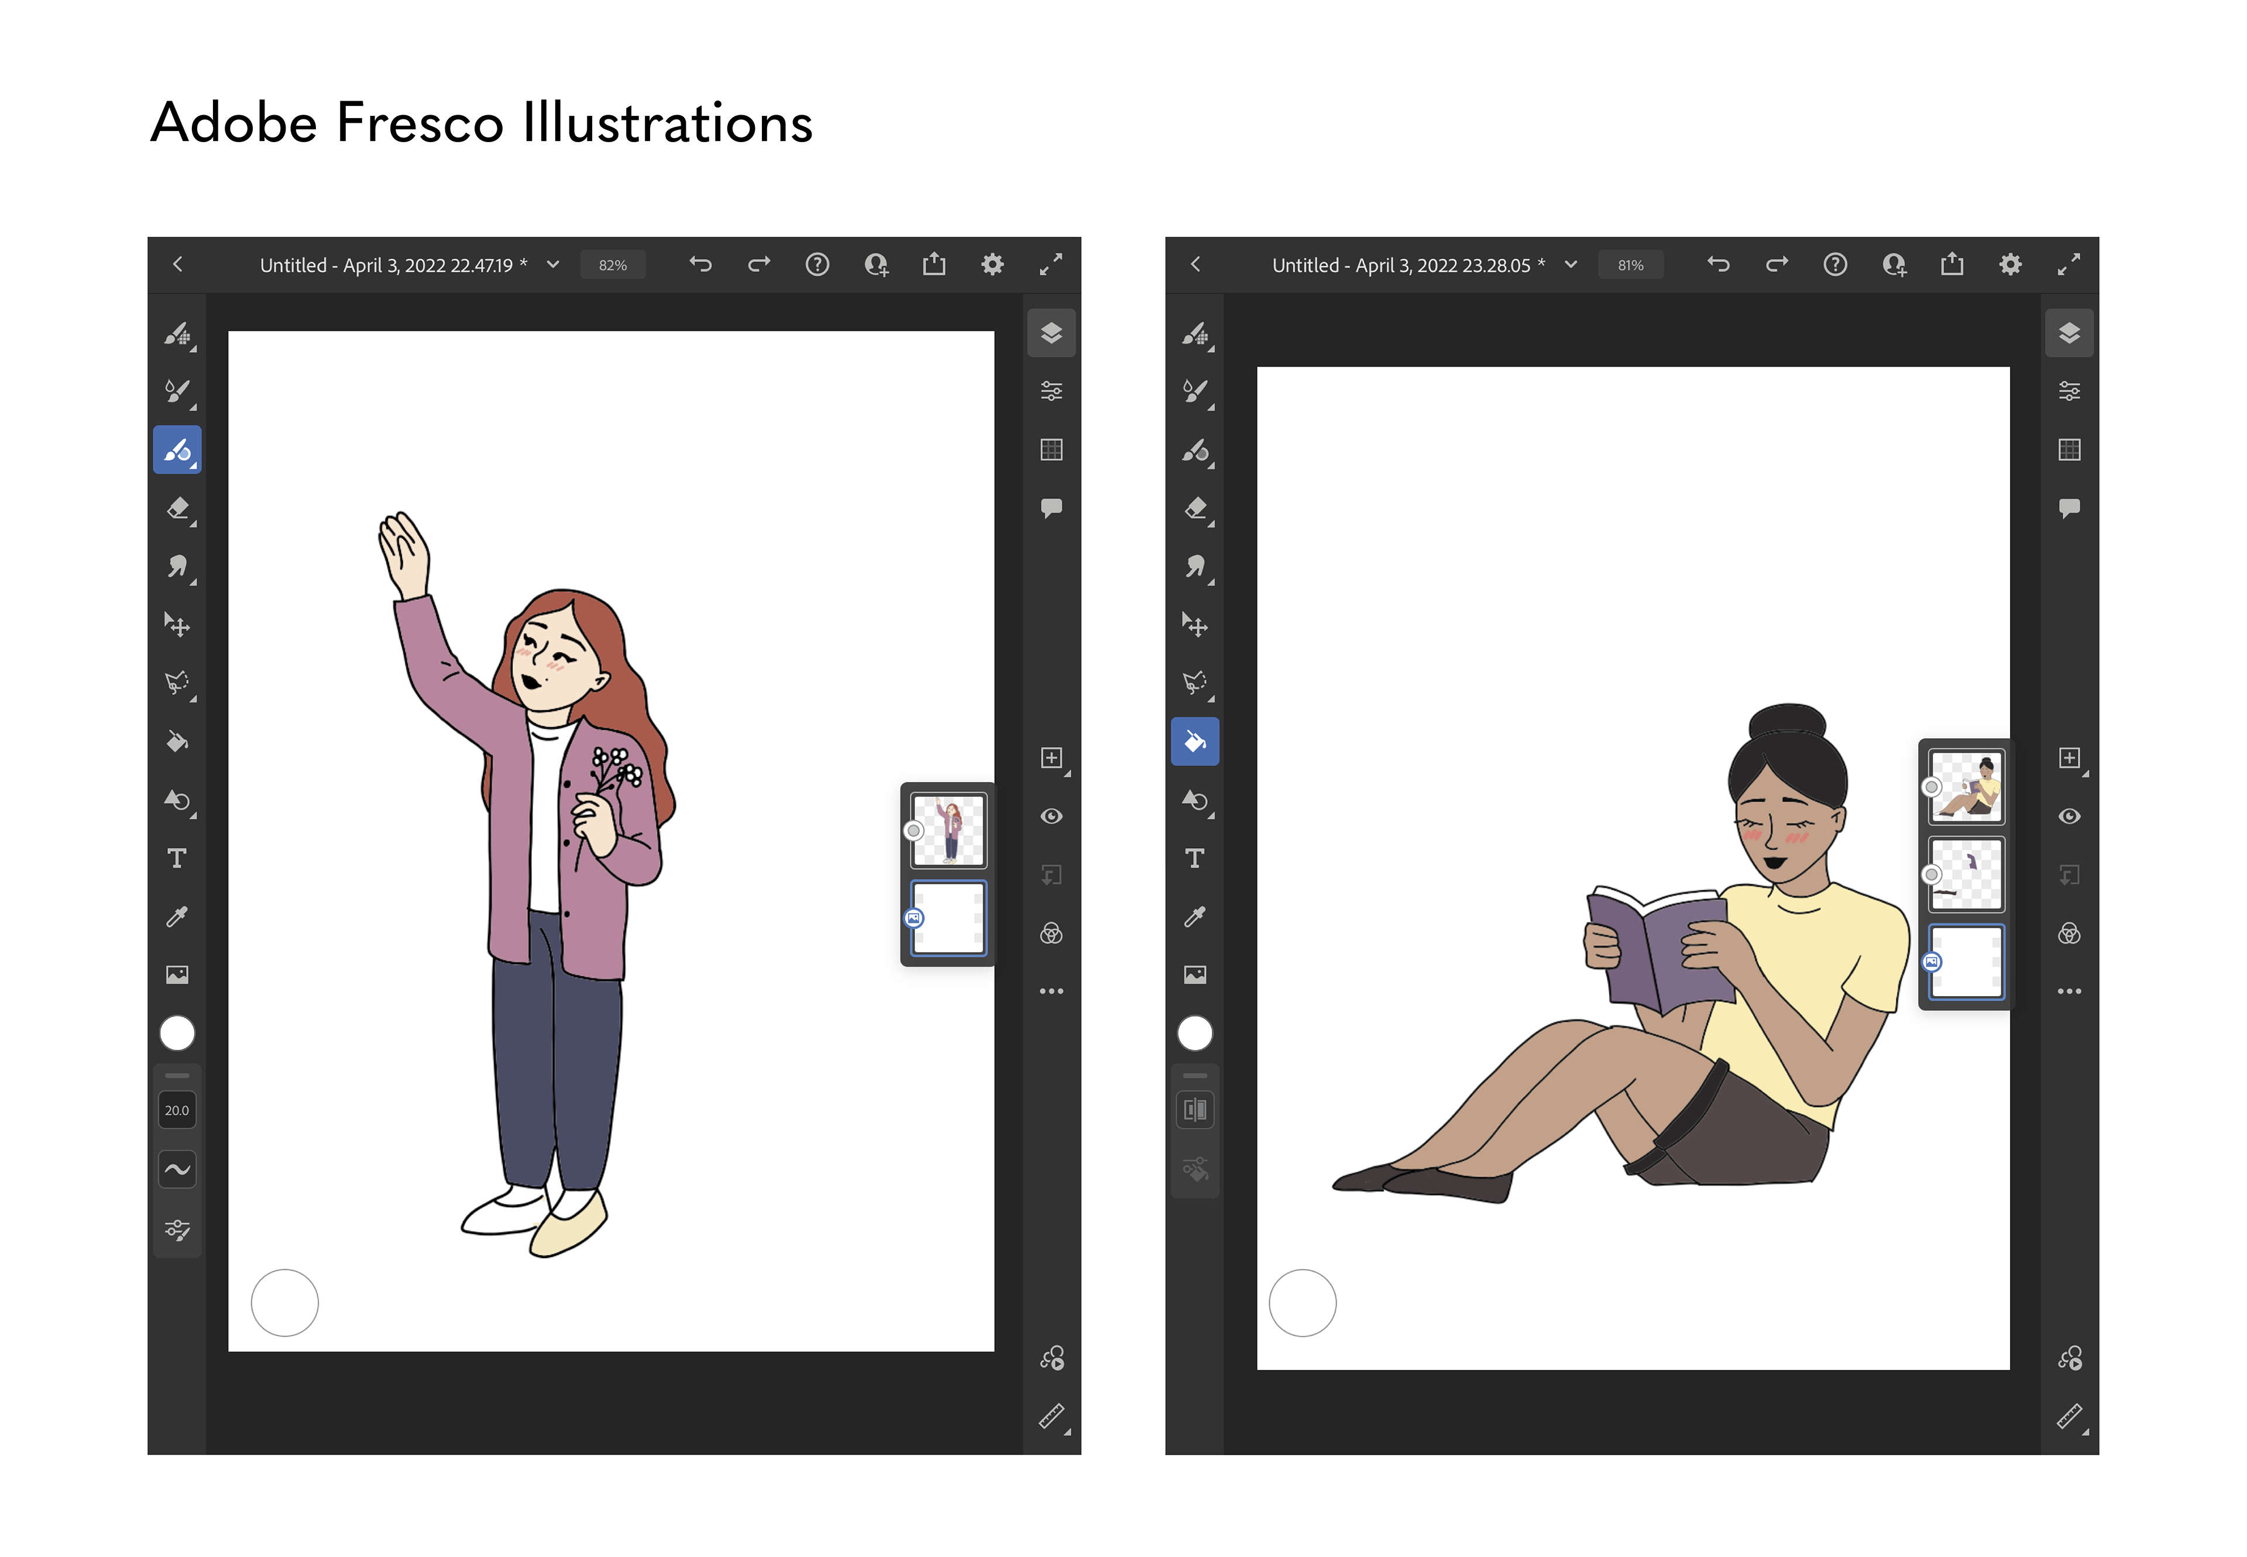The width and height of the screenshot is (2247, 1557).
Task: Open brush size 20.0 control in left window
Action: pyautogui.click(x=177, y=1110)
